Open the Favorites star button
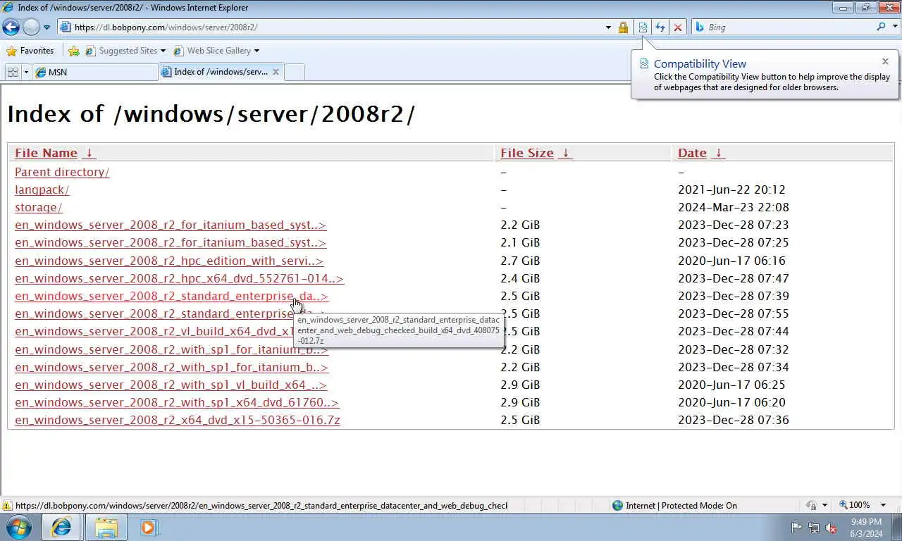This screenshot has height=541, width=902. click(30, 51)
